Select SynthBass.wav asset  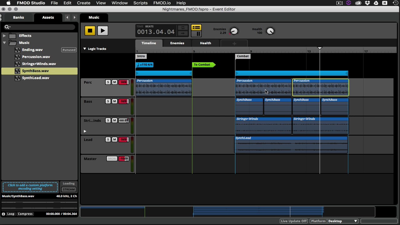(39, 71)
